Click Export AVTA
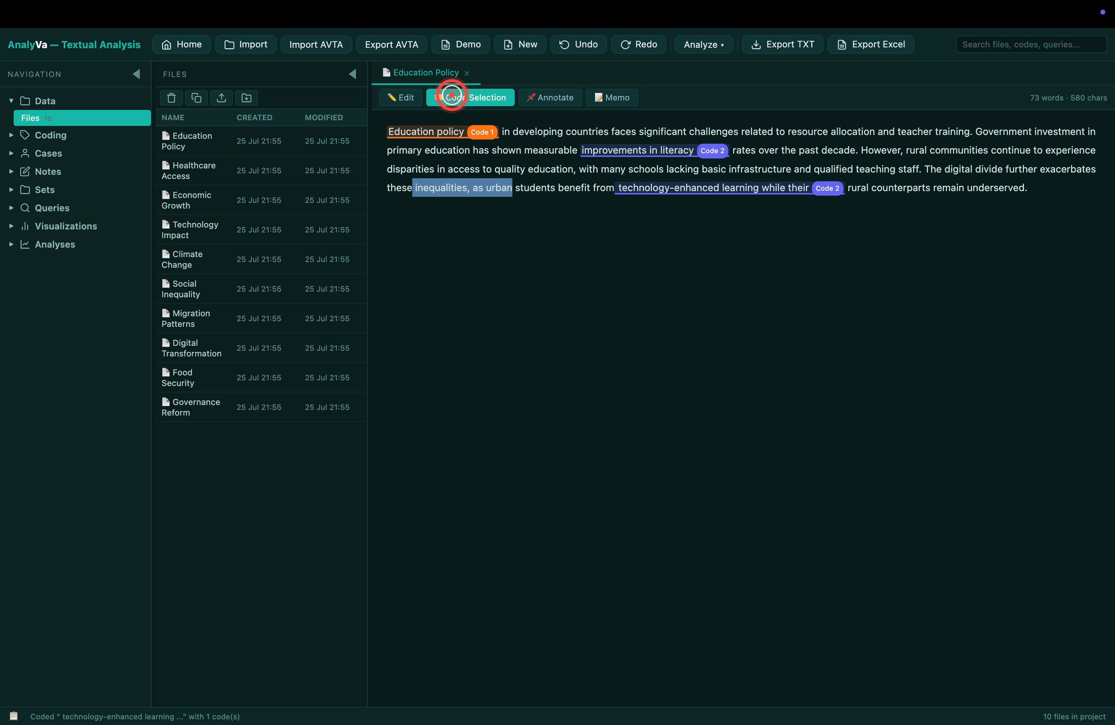The height and width of the screenshot is (725, 1115). [392, 44]
